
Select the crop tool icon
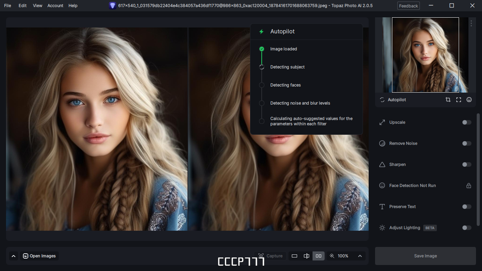click(448, 100)
